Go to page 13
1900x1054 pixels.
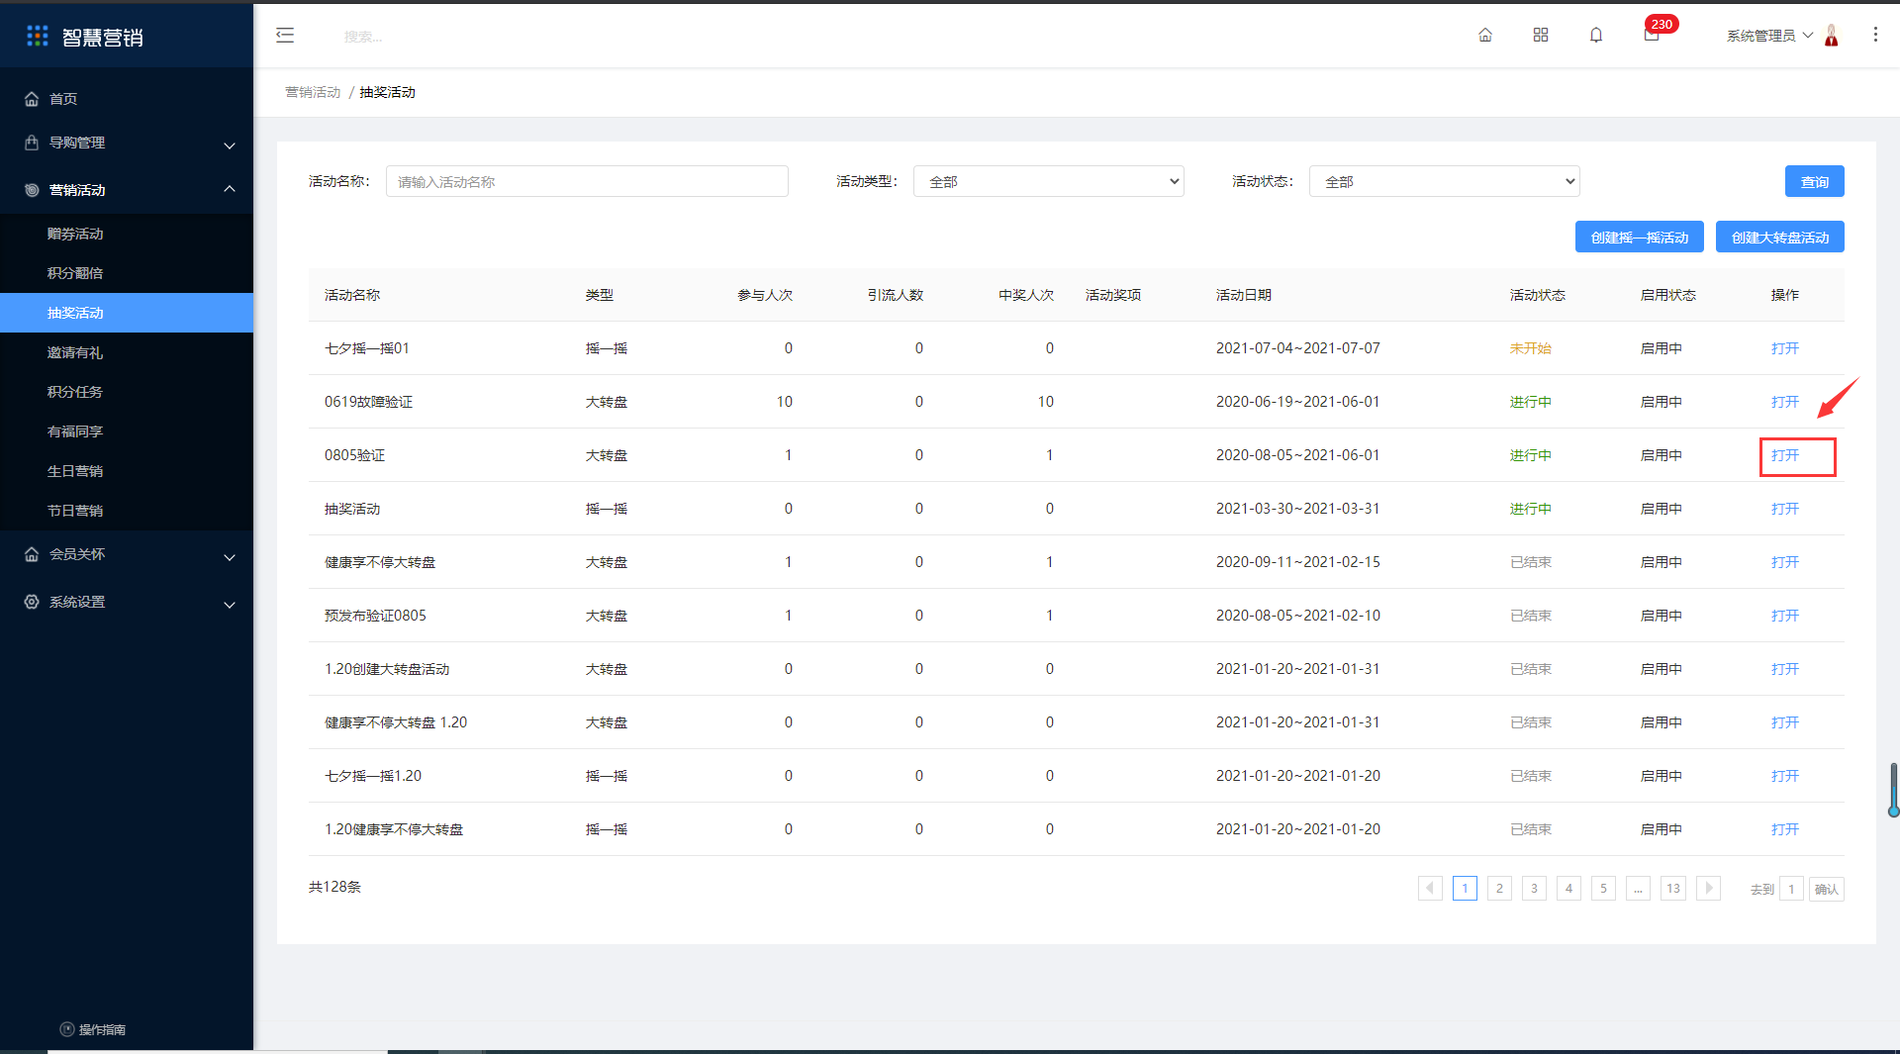click(1673, 888)
